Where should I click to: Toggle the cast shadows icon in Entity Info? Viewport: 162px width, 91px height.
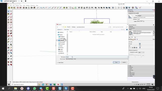144,21
